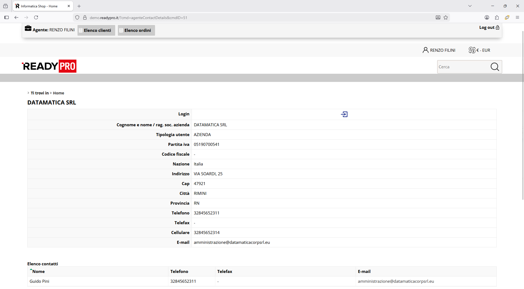Click the Log out lock icon
The width and height of the screenshot is (524, 289).
pyautogui.click(x=498, y=27)
